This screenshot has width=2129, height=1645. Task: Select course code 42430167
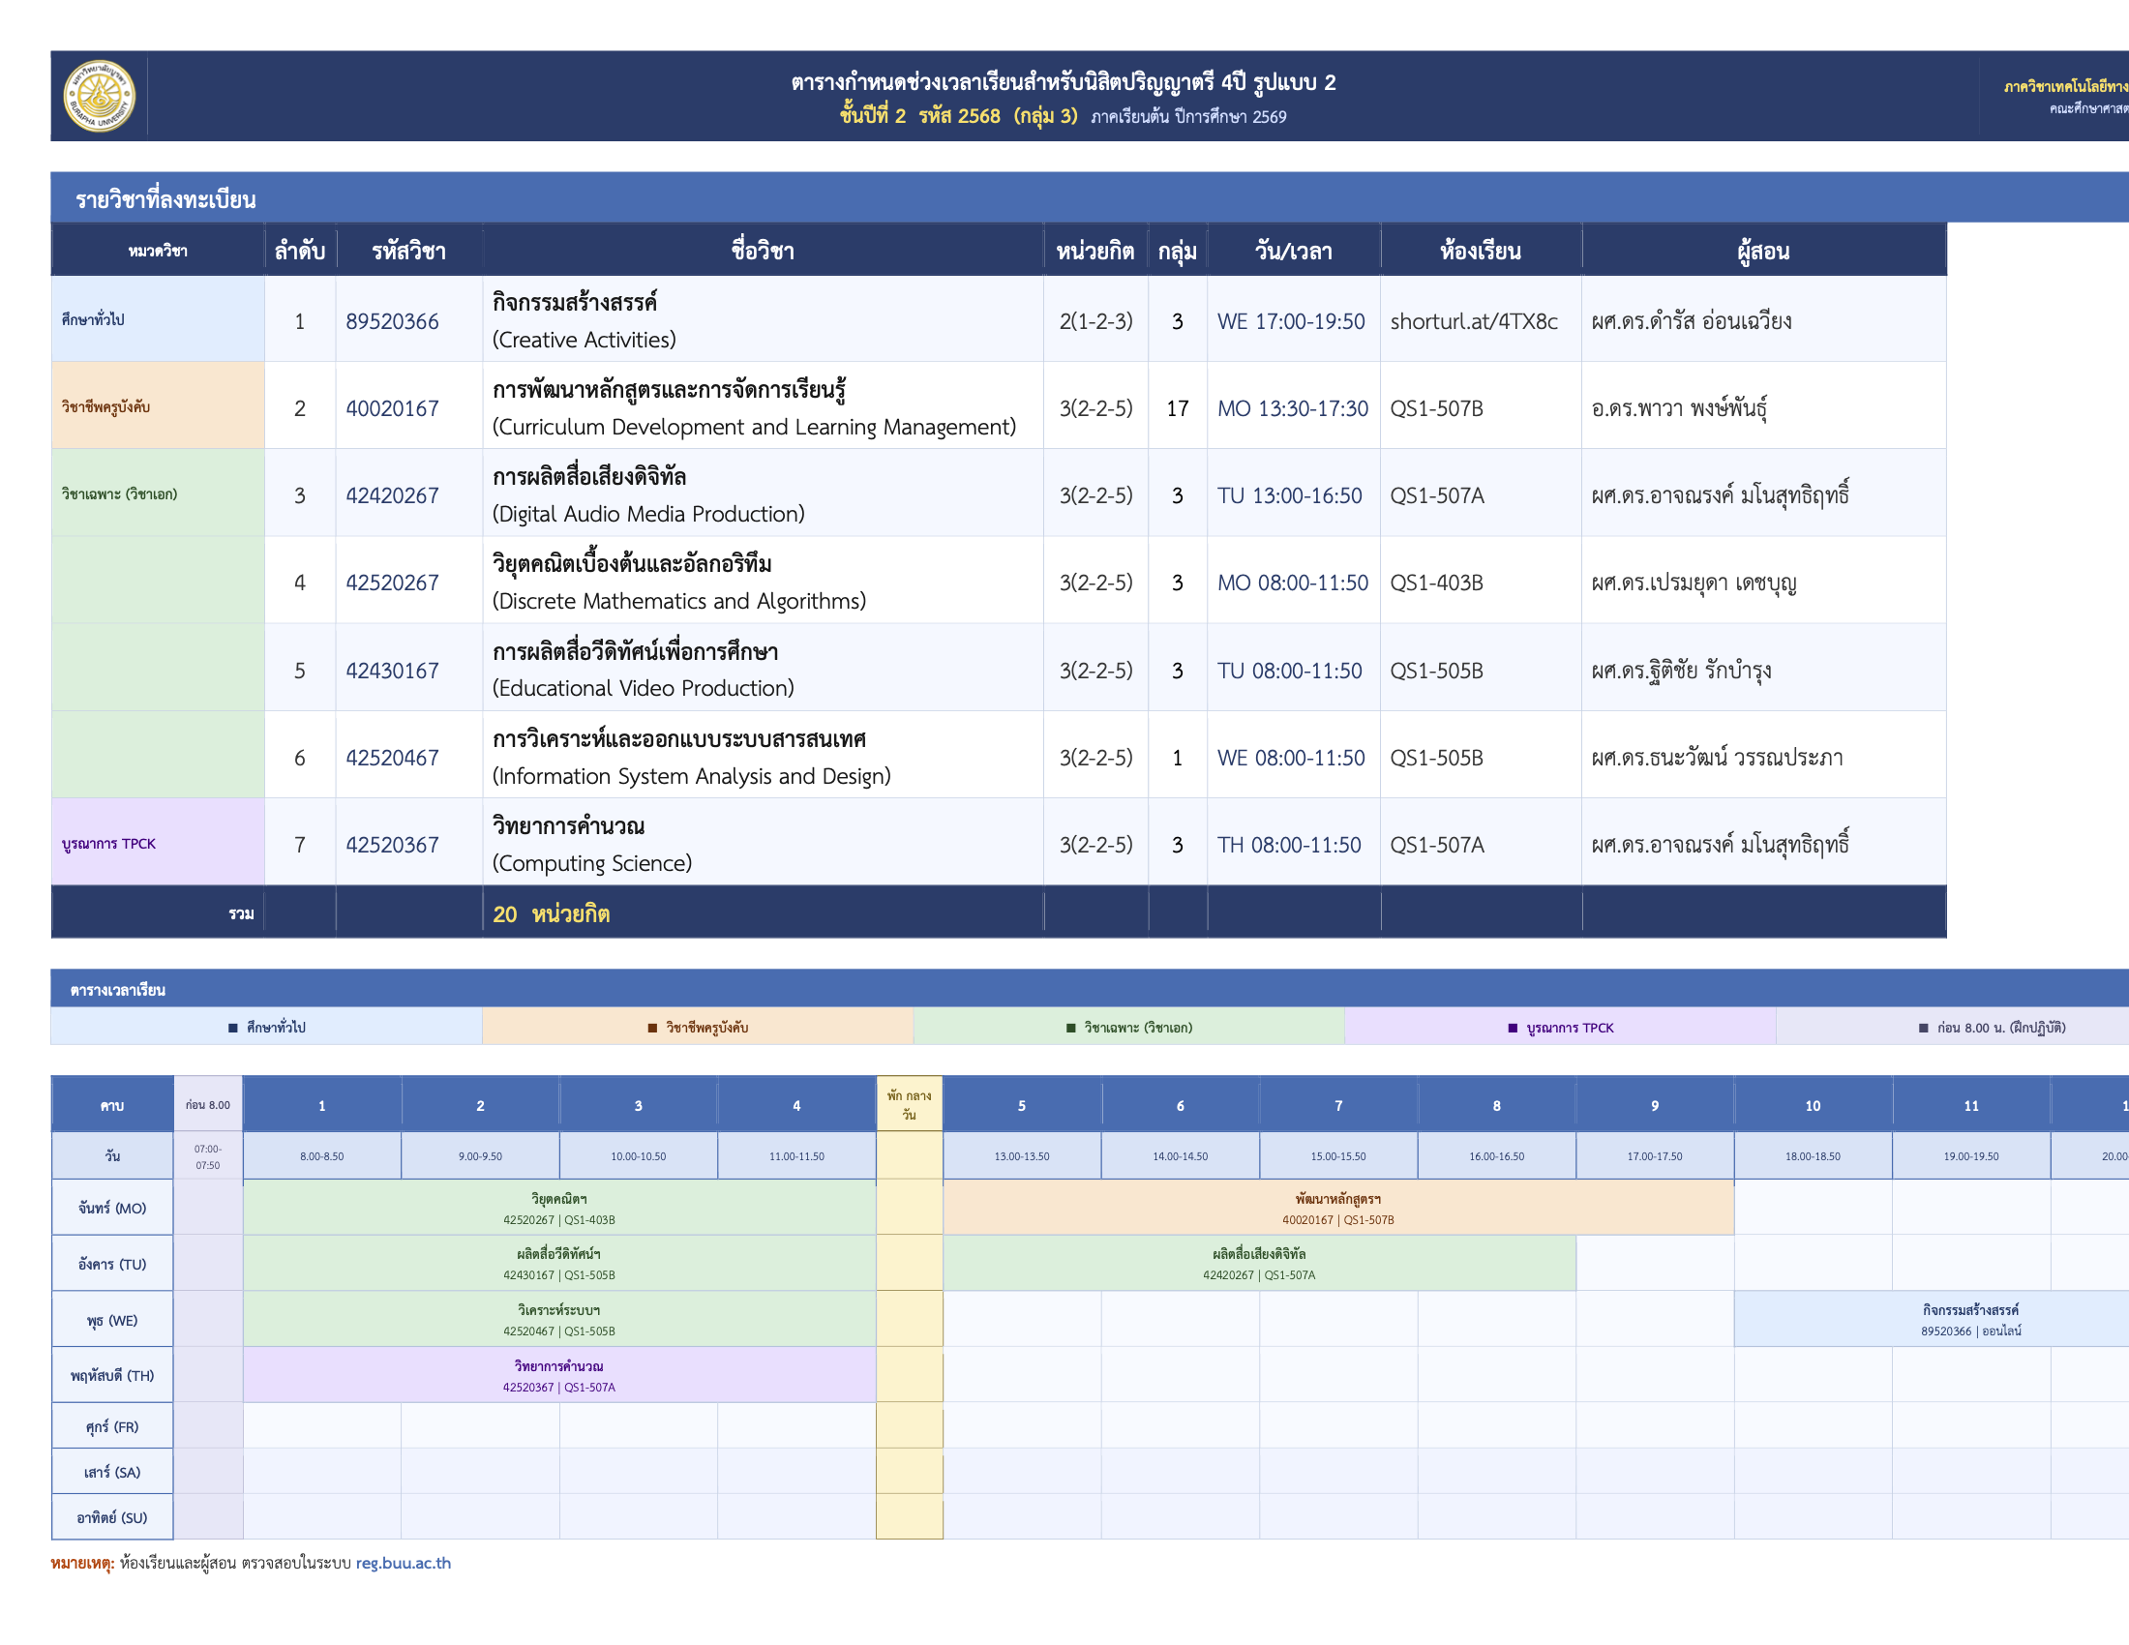coord(392,670)
